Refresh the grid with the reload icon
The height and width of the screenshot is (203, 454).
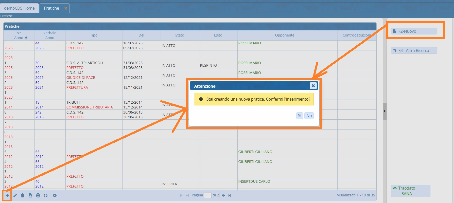[46, 195]
